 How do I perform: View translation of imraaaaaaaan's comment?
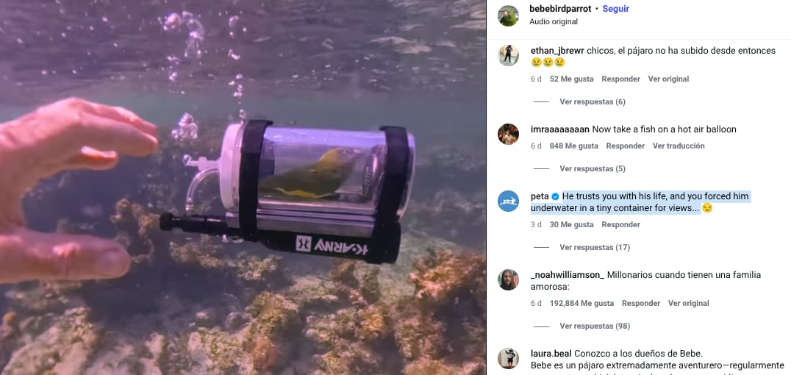[679, 146]
